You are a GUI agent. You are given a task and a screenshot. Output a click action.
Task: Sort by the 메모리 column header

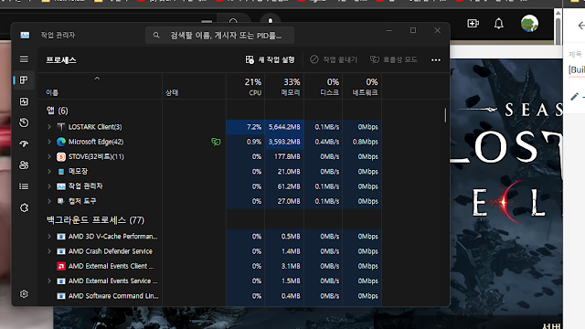tap(284, 87)
